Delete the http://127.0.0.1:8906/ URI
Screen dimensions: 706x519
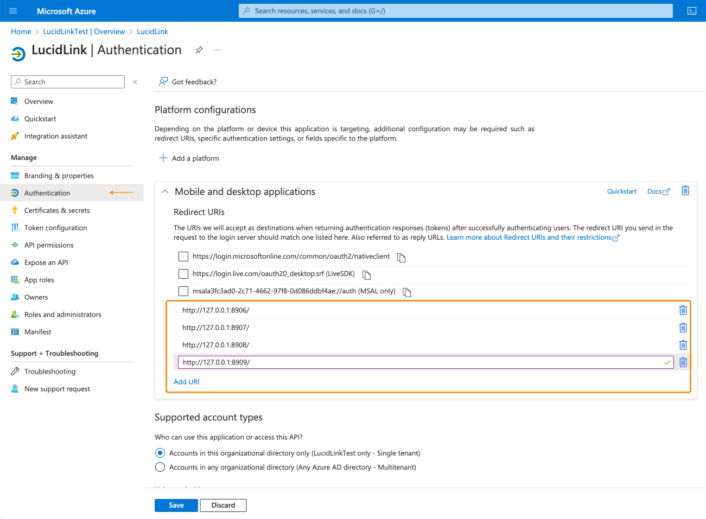(683, 310)
